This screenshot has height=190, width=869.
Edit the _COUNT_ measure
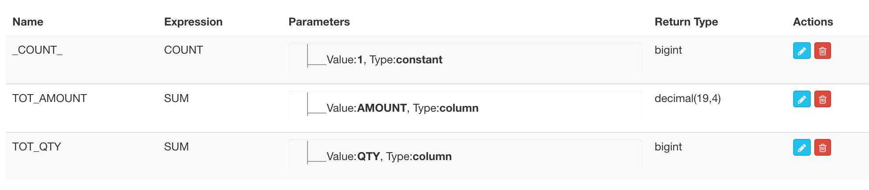pyautogui.click(x=802, y=51)
